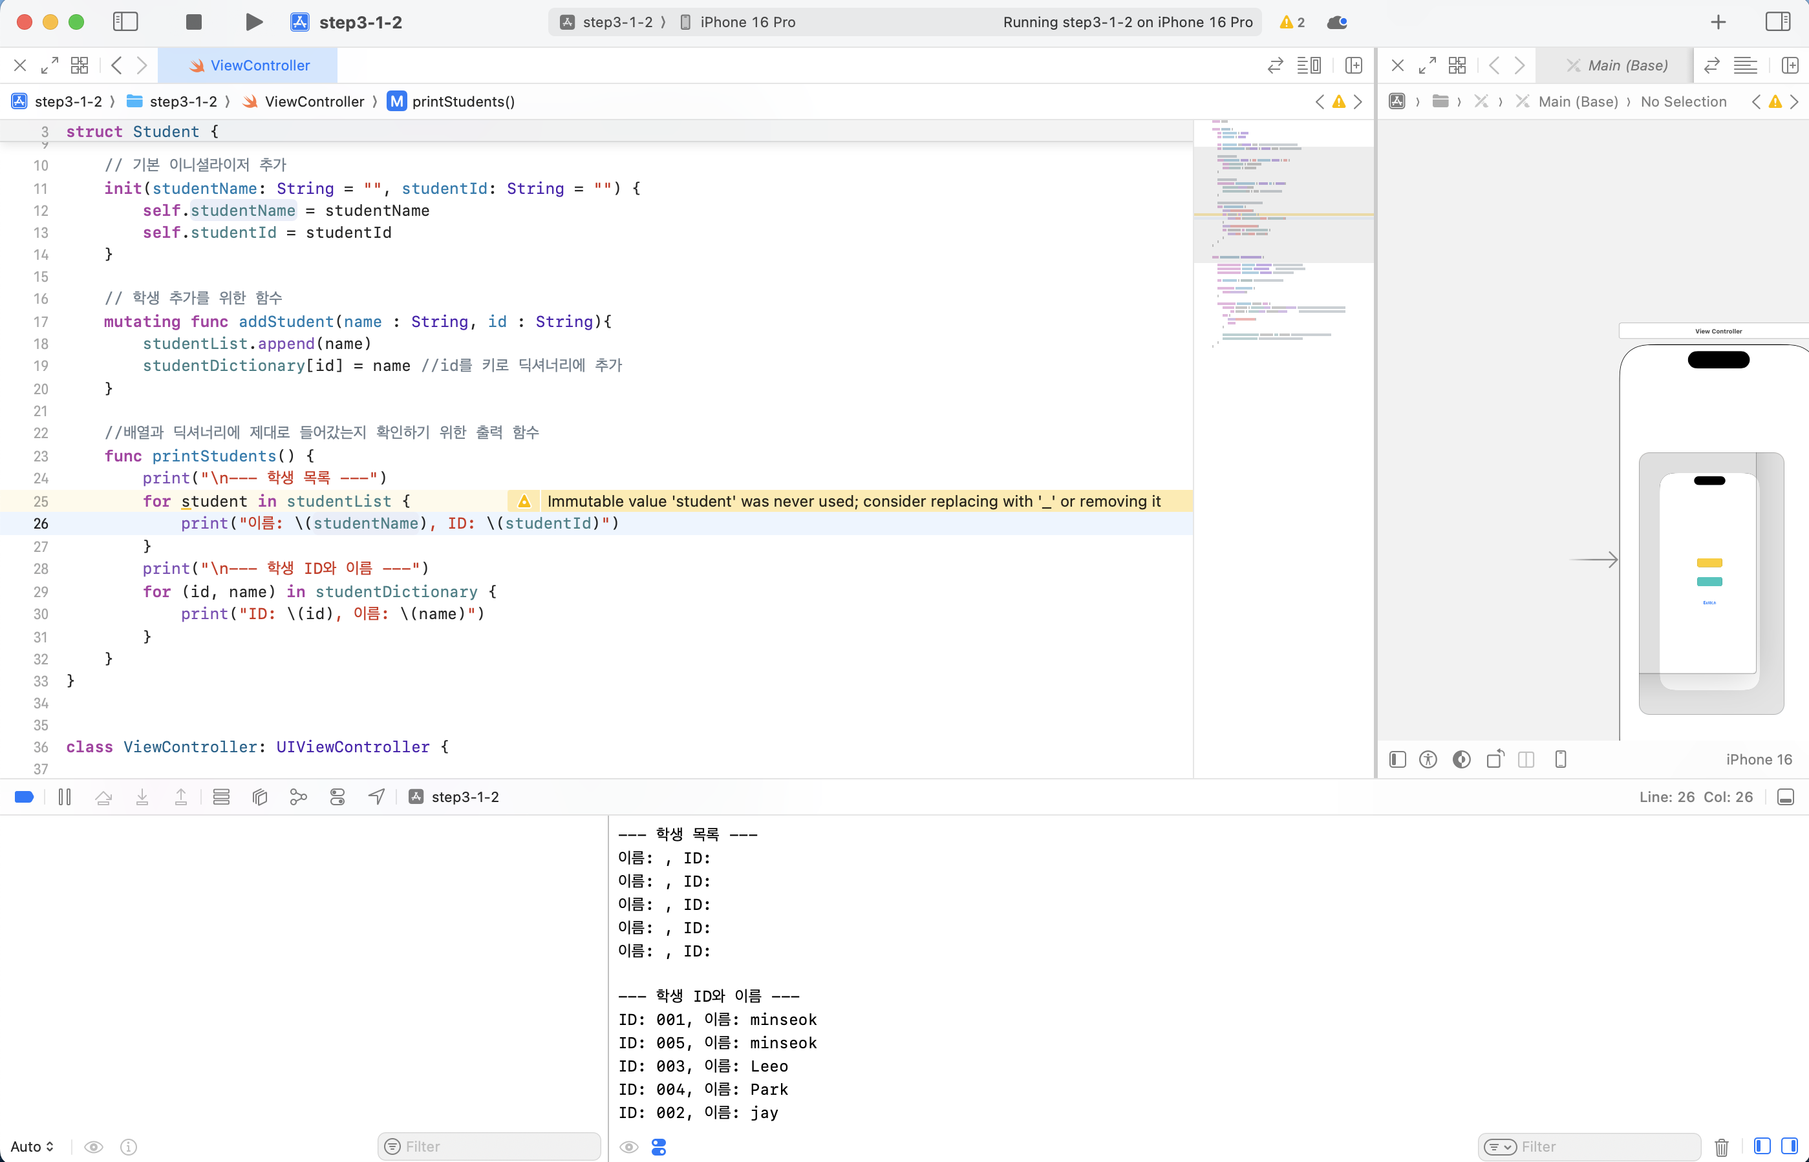Open ViewController file in jump bar
1809x1162 pixels.
pos(303,101)
